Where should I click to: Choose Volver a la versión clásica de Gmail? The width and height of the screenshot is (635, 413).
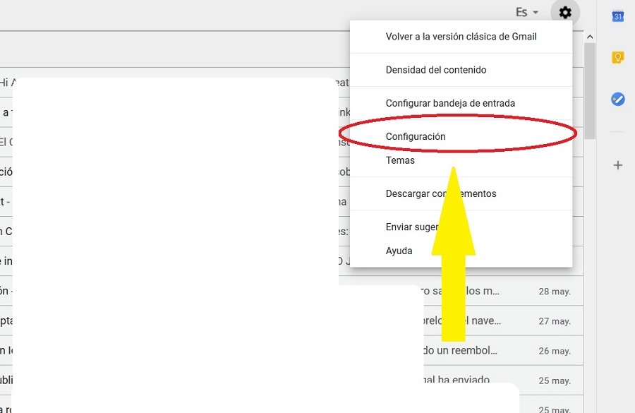pyautogui.click(x=461, y=37)
